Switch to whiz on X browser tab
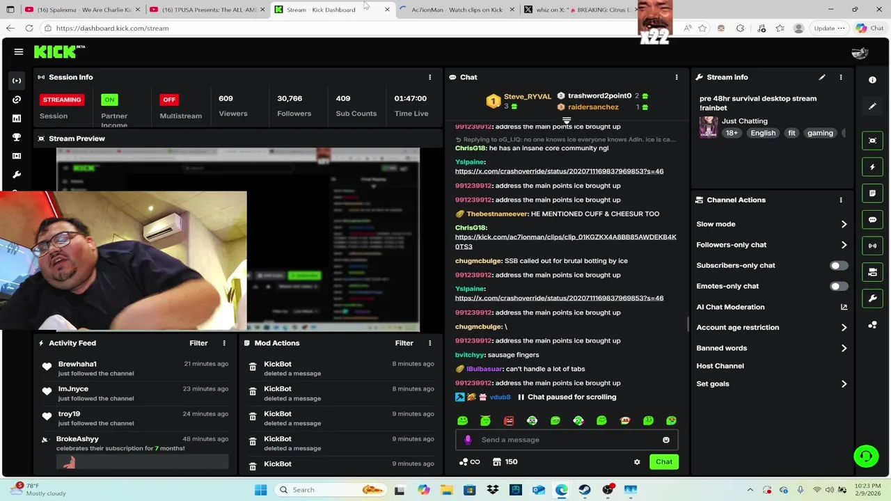 coord(581,10)
